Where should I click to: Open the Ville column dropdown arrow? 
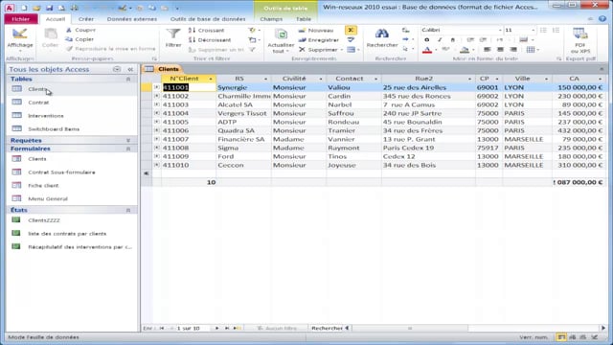(x=546, y=79)
